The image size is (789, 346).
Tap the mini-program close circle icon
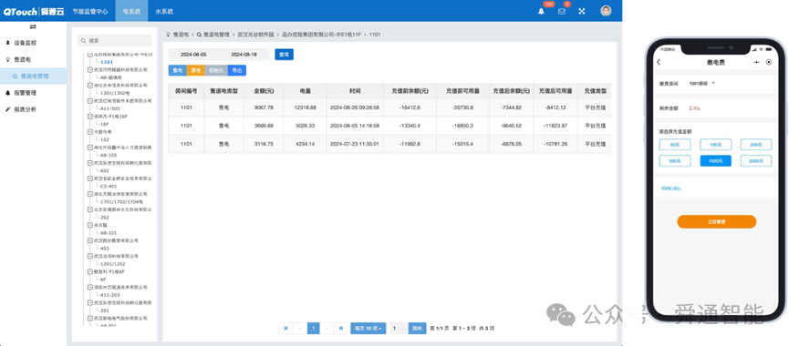click(768, 62)
